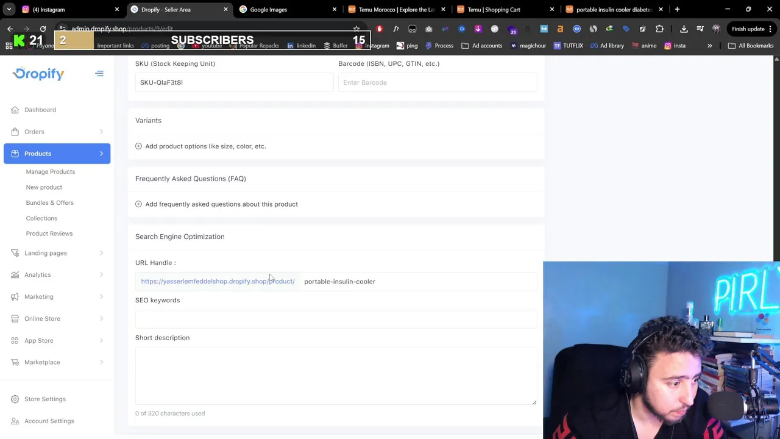Open the magichour bookmark
The width and height of the screenshot is (780, 439).
[x=528, y=46]
